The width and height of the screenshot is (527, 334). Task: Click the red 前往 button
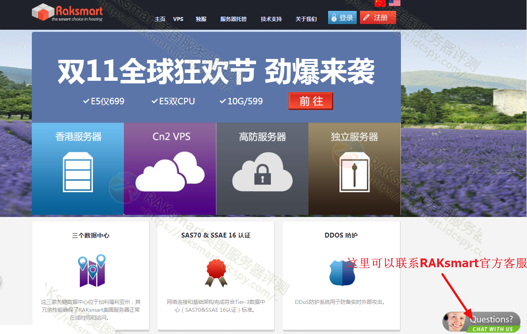[x=311, y=101]
